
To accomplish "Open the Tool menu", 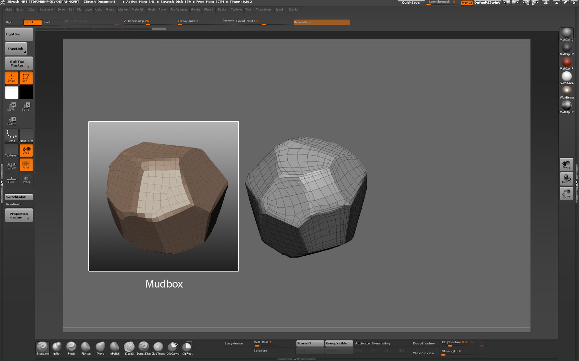I will click(x=248, y=9).
